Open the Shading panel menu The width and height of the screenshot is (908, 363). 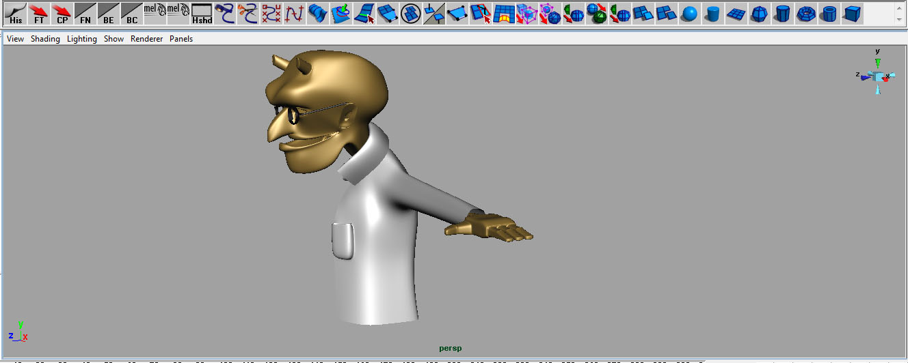(45, 39)
